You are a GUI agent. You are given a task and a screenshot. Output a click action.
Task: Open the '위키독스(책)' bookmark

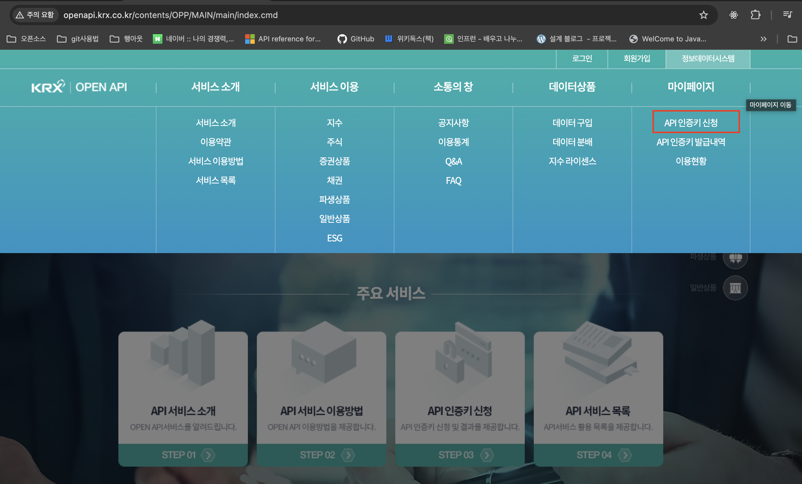tap(409, 39)
